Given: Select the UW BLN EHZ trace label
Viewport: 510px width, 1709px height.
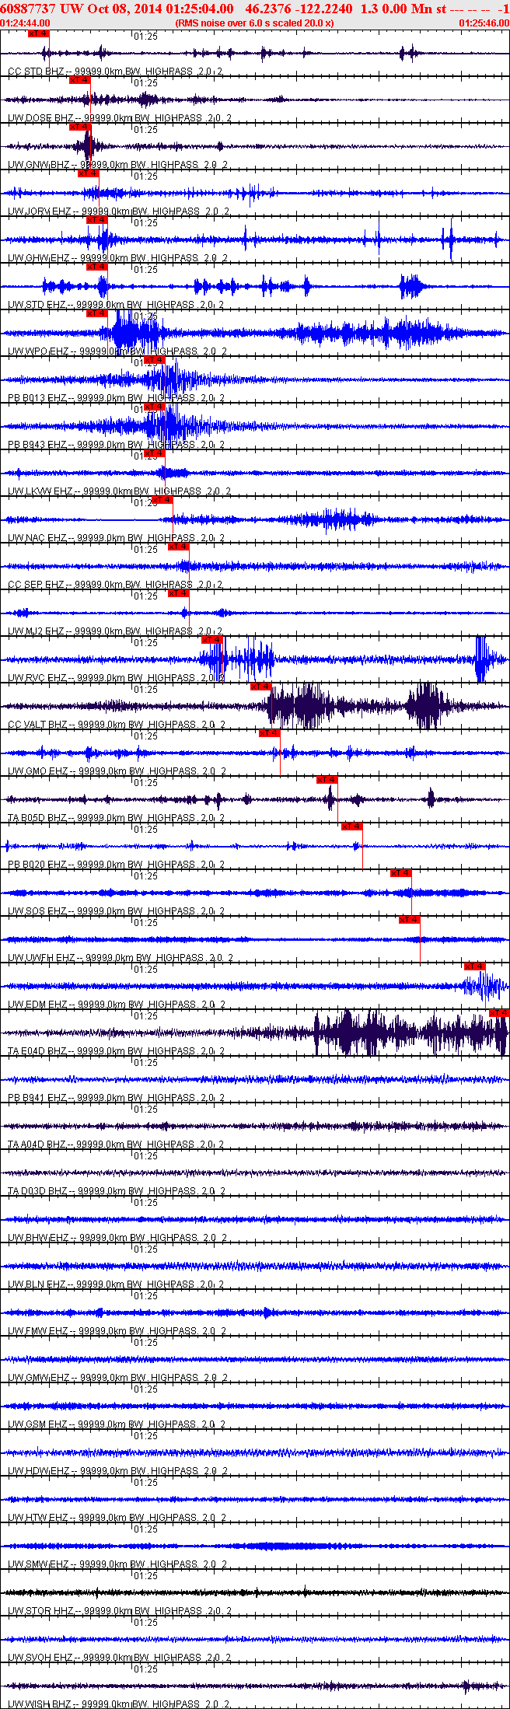Looking at the screenshot, I should tap(117, 1284).
